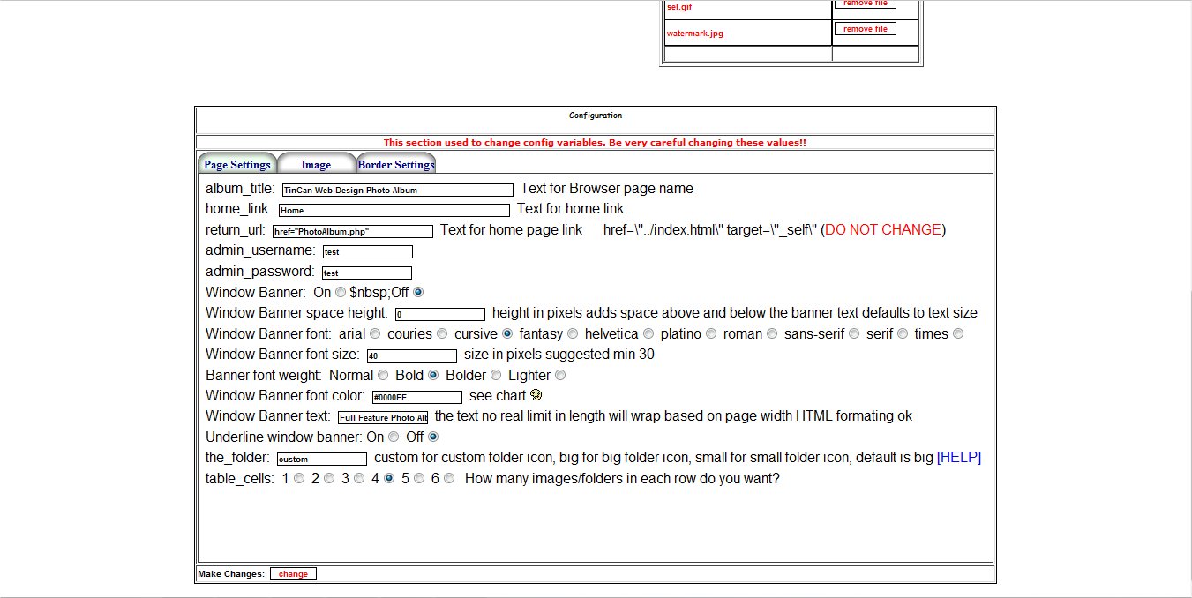The image size is (1192, 598).
Task: Click the_folder text field
Action: (321, 459)
